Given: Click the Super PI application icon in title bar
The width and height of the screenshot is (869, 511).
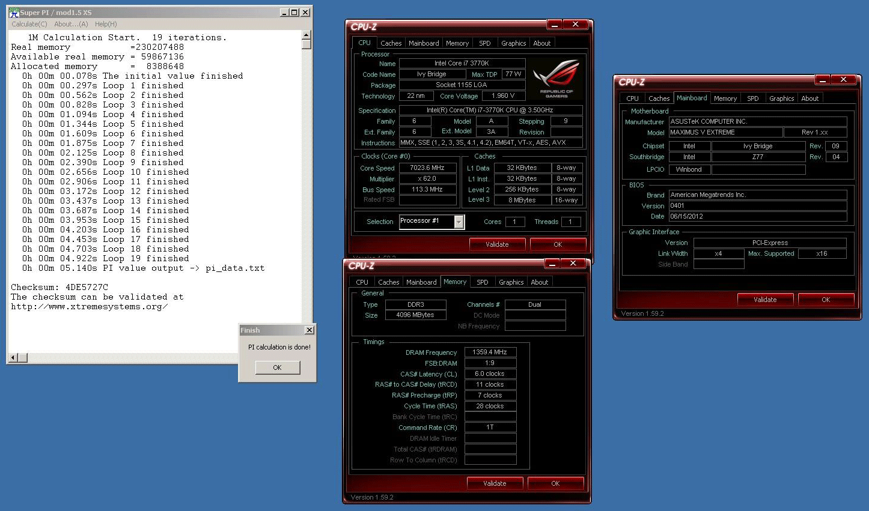Looking at the screenshot, I should pos(14,12).
